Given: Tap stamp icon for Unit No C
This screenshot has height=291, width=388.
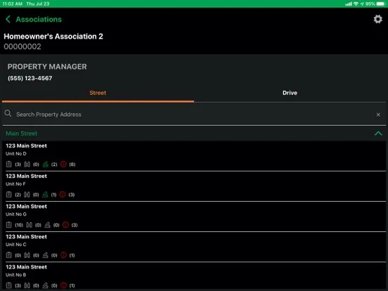Looking at the screenshot, I should (x=45, y=255).
